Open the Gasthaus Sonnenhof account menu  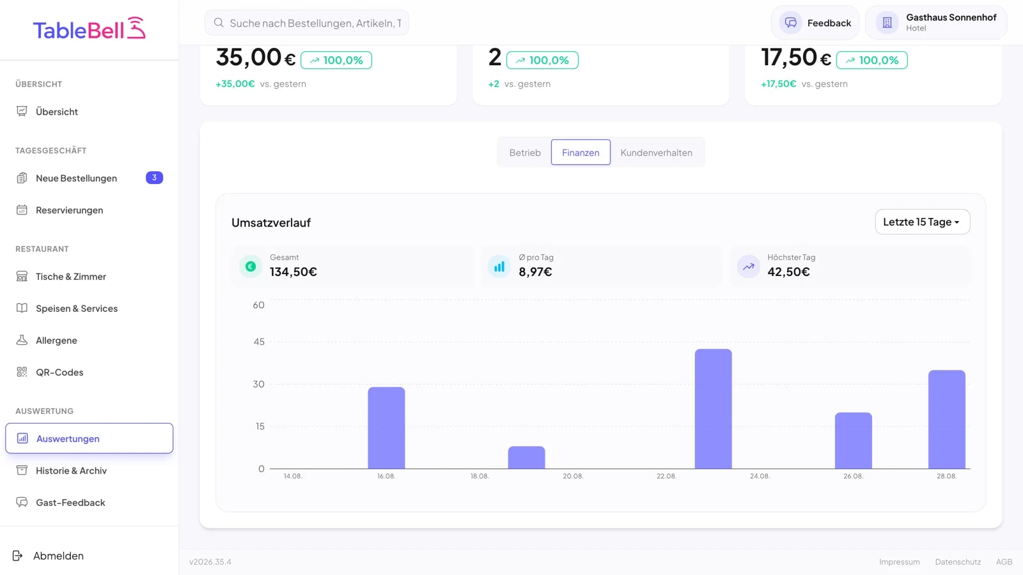936,23
